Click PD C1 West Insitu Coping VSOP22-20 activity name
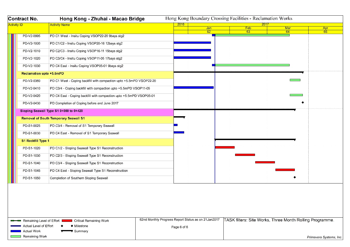The height and width of the screenshot is (247, 350). [87, 36]
